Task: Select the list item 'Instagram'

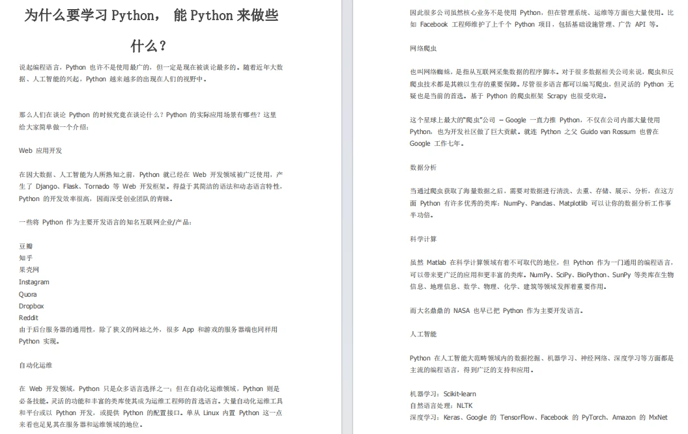Action: tap(34, 282)
